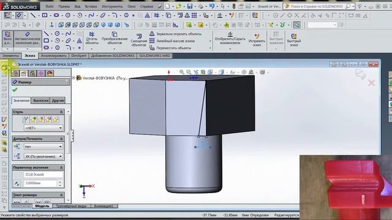The image size is (392, 220).
Task: Click the D1@Эскиз6 name field
Action: (x=43, y=175)
